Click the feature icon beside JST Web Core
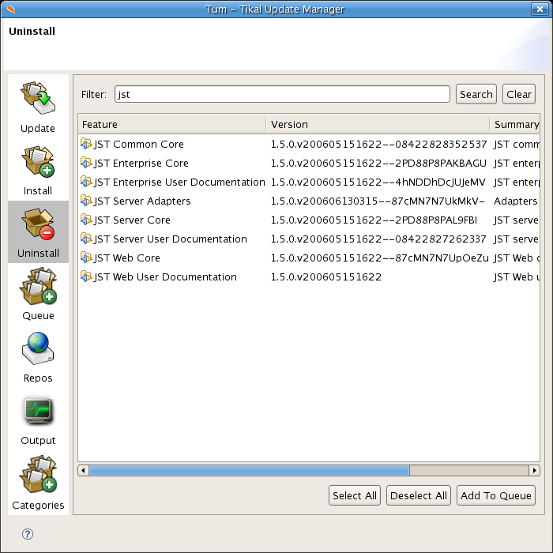Viewport: 553px width, 553px height. pyautogui.click(x=85, y=258)
